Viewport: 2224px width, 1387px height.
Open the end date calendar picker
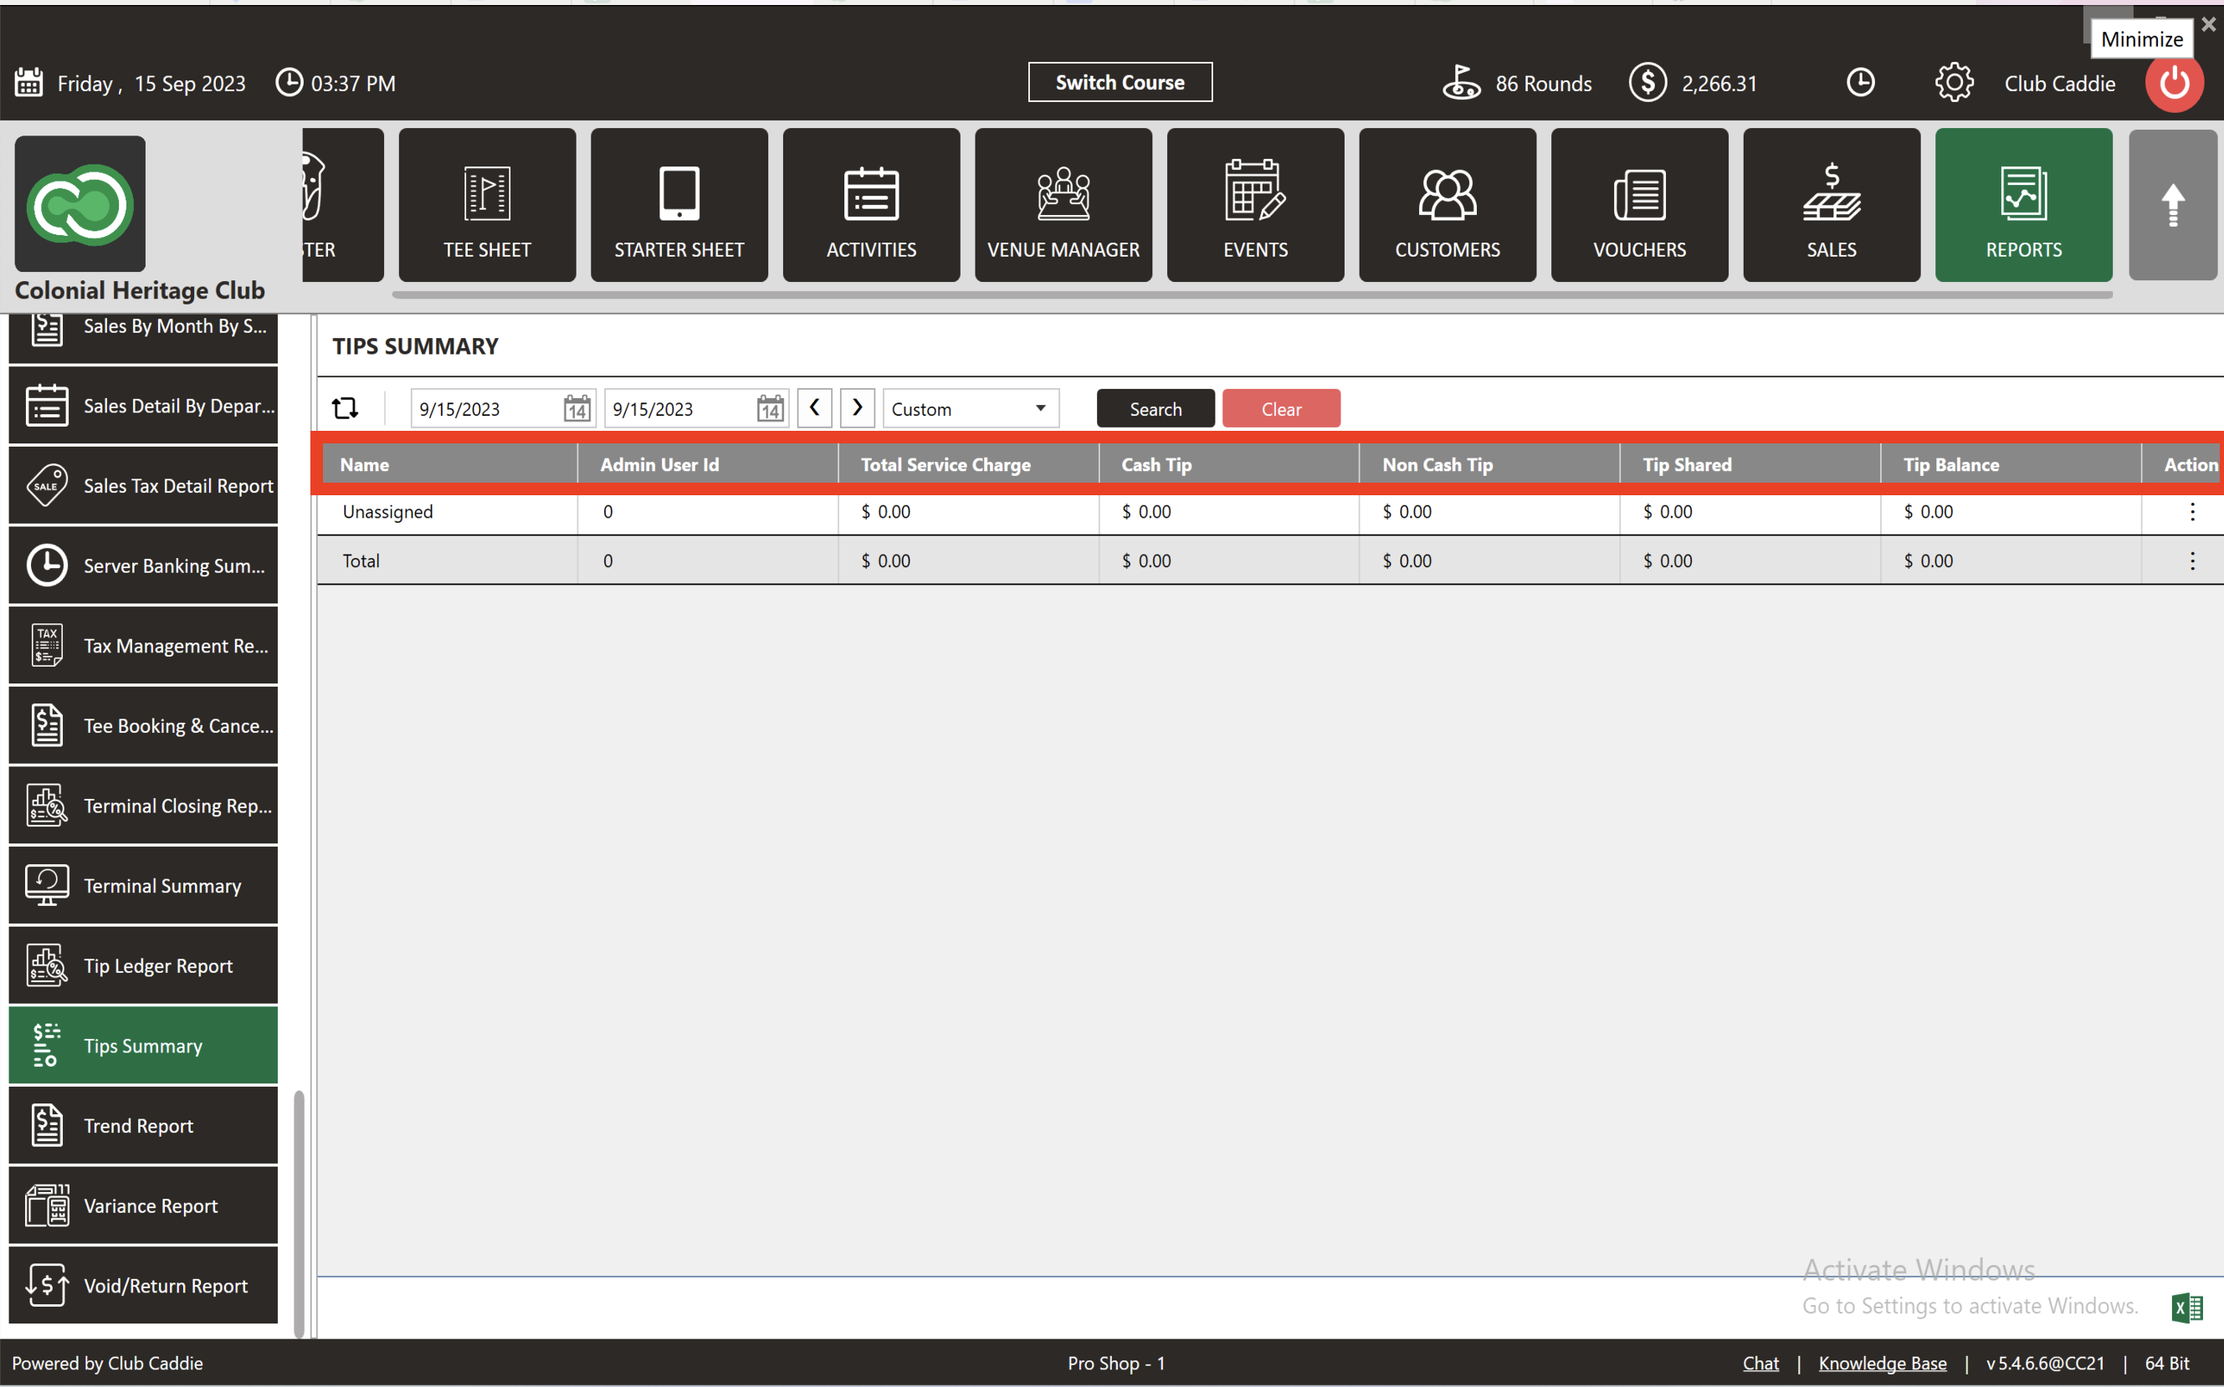click(x=770, y=409)
